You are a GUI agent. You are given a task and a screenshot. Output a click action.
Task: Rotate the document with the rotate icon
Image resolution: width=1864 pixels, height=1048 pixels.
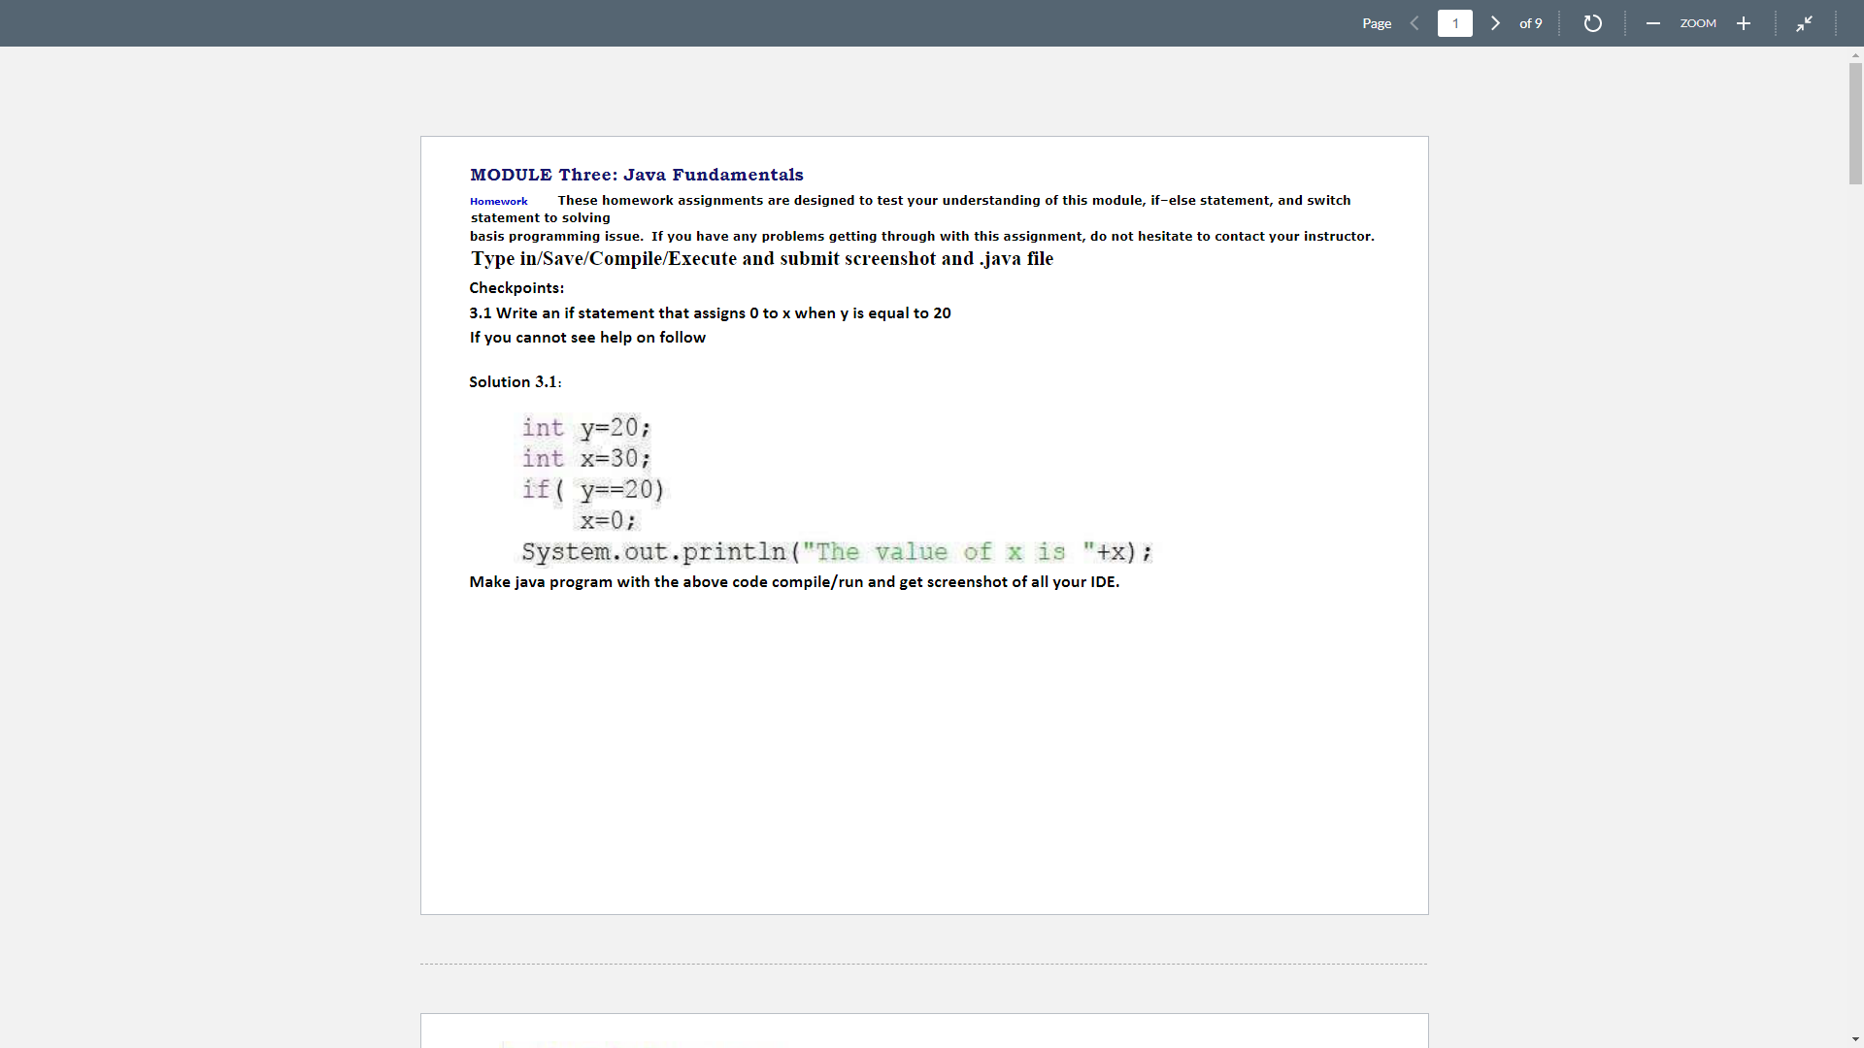tap(1592, 23)
